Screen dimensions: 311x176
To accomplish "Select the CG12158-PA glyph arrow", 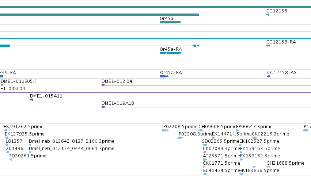I will click(269, 76).
